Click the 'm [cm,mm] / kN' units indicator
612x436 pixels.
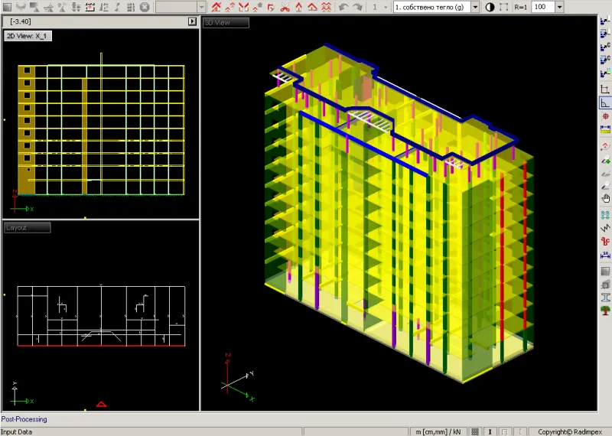[x=438, y=431]
